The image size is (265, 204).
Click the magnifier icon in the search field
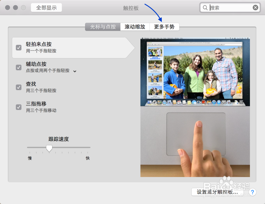pyautogui.click(x=205, y=8)
